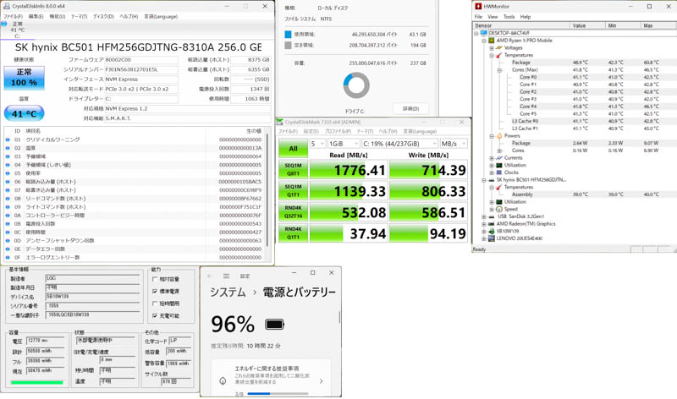Open CrystalDiskInfo 機能 menu
The width and height of the screenshot is (677, 399).
[x=57, y=16]
